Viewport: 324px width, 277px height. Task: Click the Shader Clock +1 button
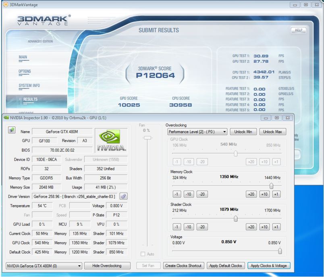pos(276,227)
